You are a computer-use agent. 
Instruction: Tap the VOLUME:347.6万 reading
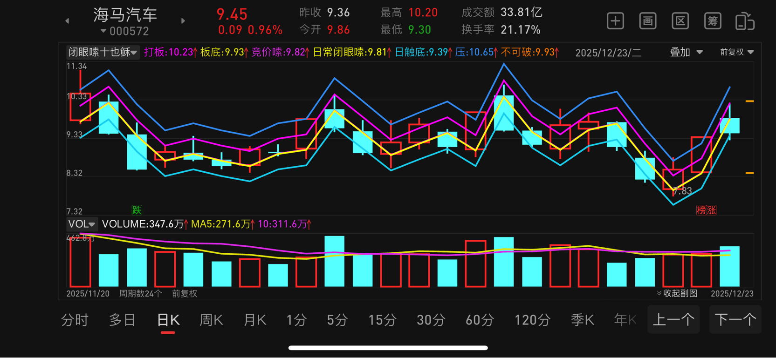click(x=145, y=224)
